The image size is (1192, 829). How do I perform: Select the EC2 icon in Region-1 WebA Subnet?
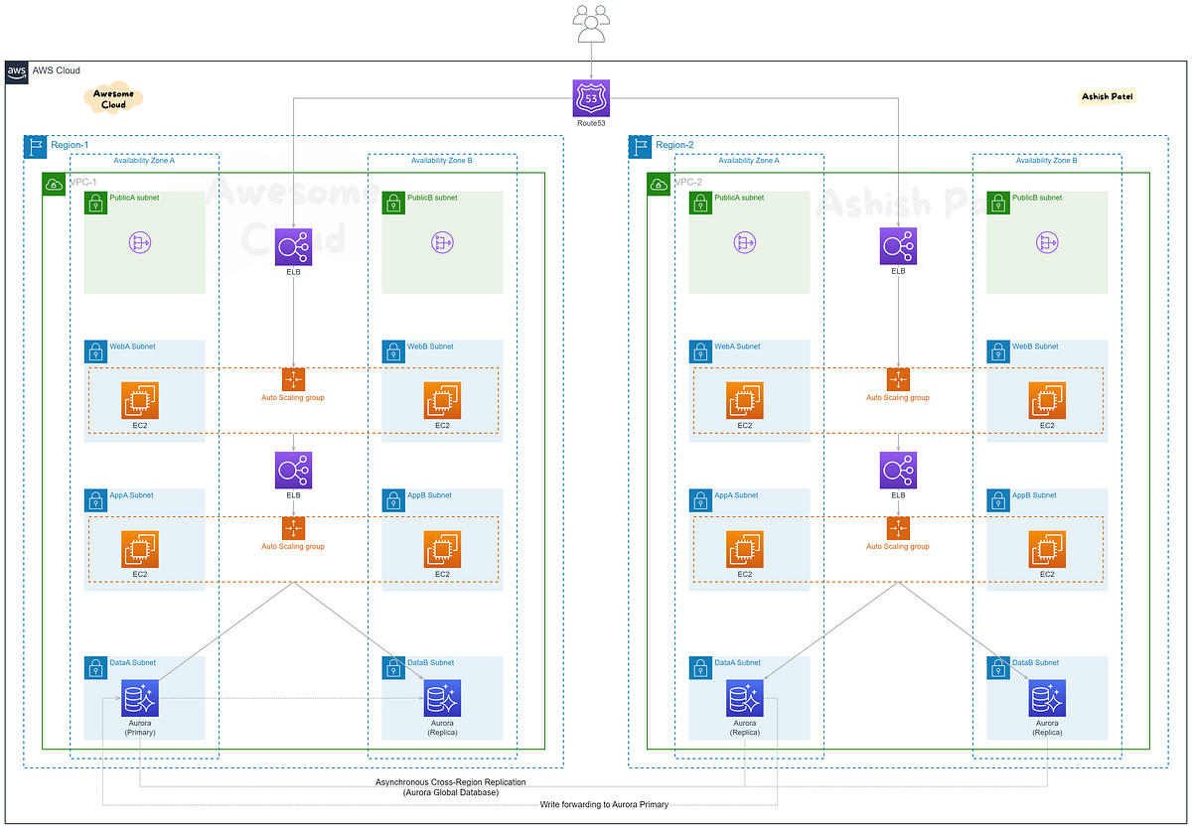(139, 401)
